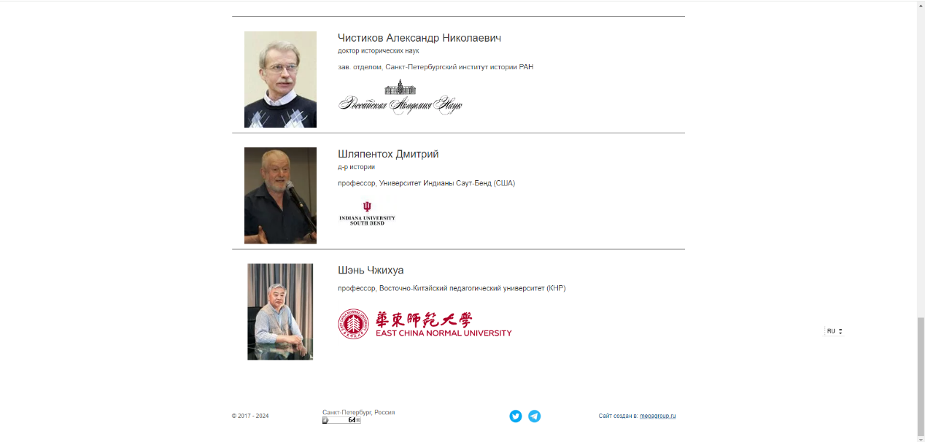The image size is (925, 442).
Task: Open the RU language selector dropdown
Action: tap(834, 331)
